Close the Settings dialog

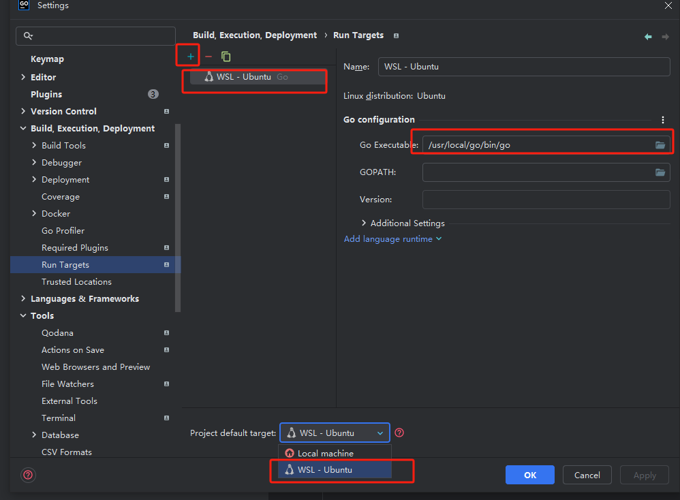click(668, 5)
